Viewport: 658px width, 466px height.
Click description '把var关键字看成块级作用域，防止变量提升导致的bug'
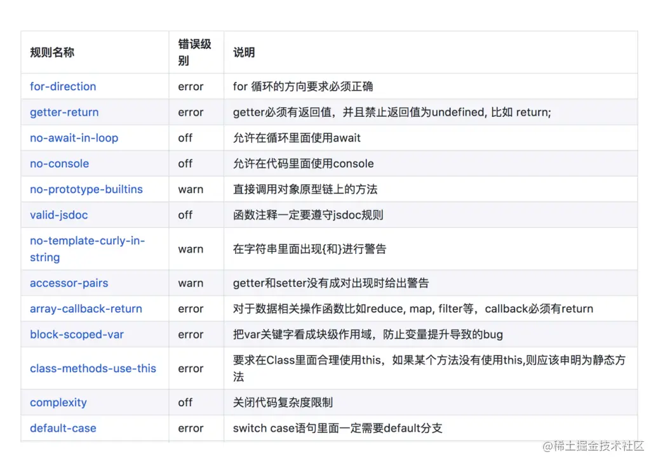(368, 335)
